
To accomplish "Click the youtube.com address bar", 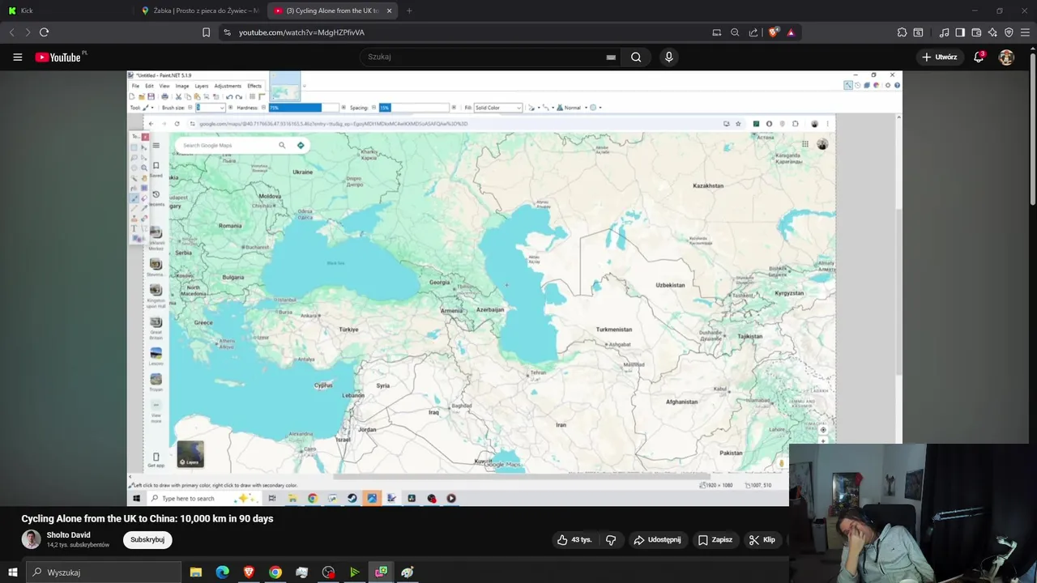I will tap(301, 32).
